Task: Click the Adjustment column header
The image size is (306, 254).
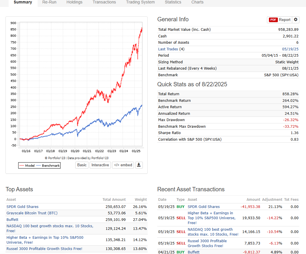Action: (x=272, y=199)
